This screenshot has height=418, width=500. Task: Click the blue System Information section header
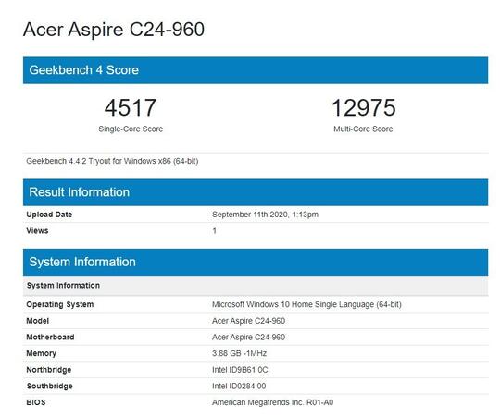(x=256, y=263)
